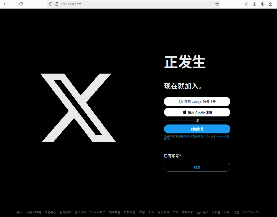Open the Pocket save icon

(246, 4)
